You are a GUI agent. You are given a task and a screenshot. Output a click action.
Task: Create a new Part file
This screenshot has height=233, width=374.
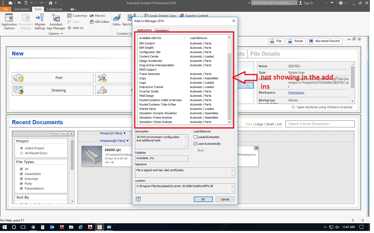pos(53,78)
